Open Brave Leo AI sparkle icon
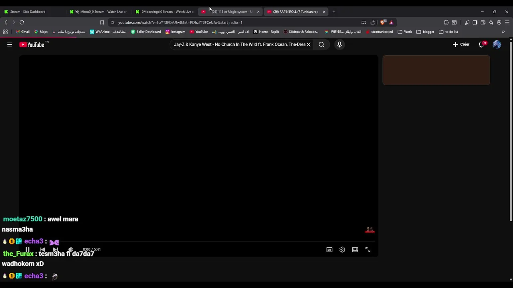The image size is (513, 288). (x=491, y=22)
